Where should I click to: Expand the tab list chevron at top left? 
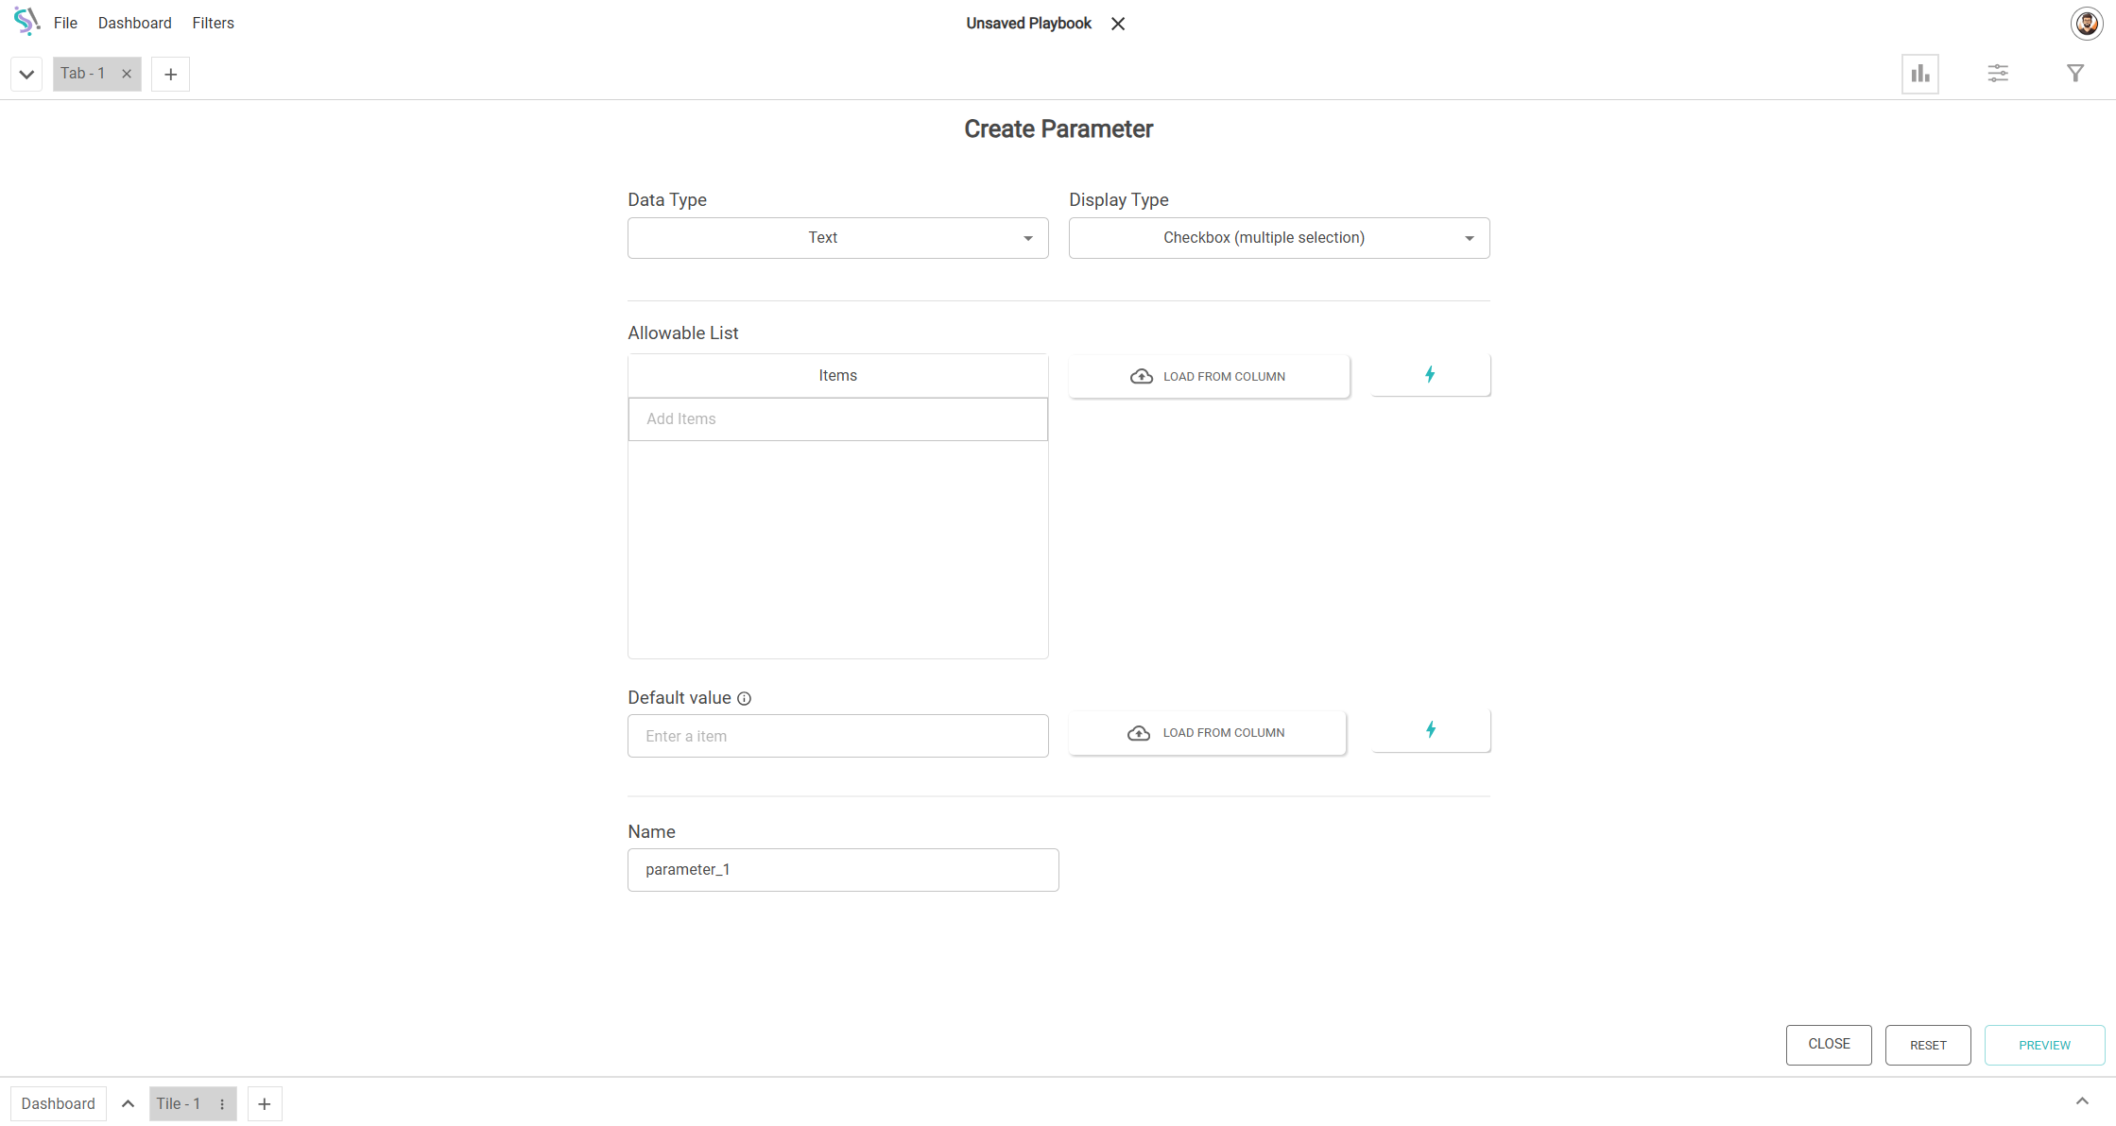point(26,74)
